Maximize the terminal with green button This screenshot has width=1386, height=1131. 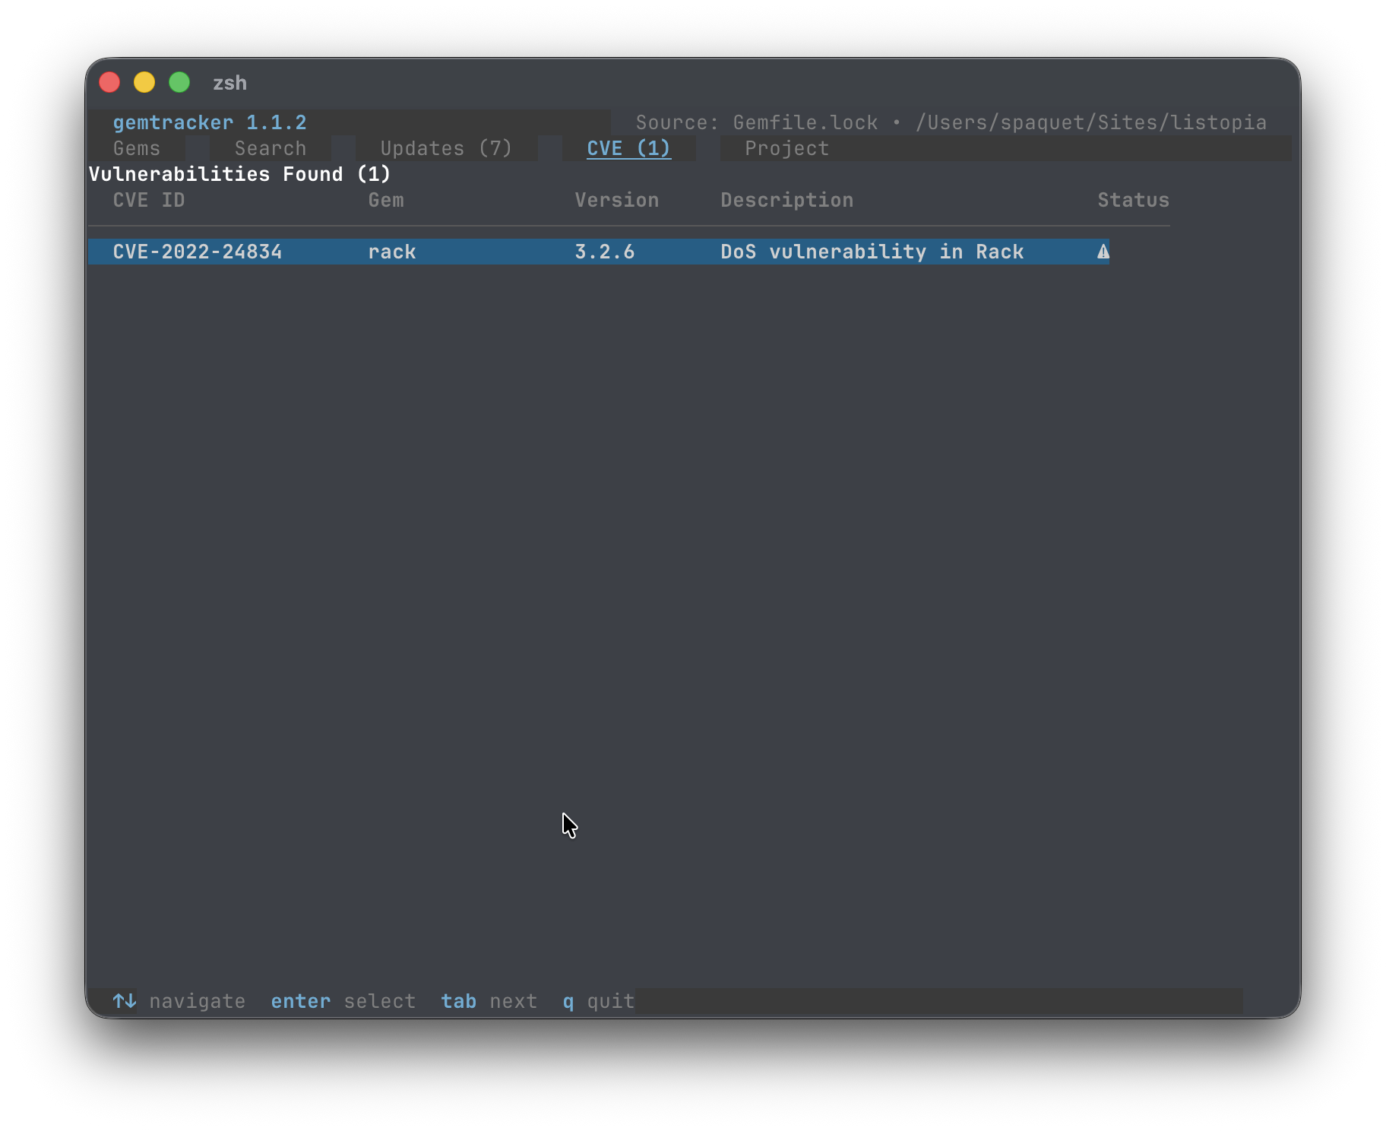point(179,82)
